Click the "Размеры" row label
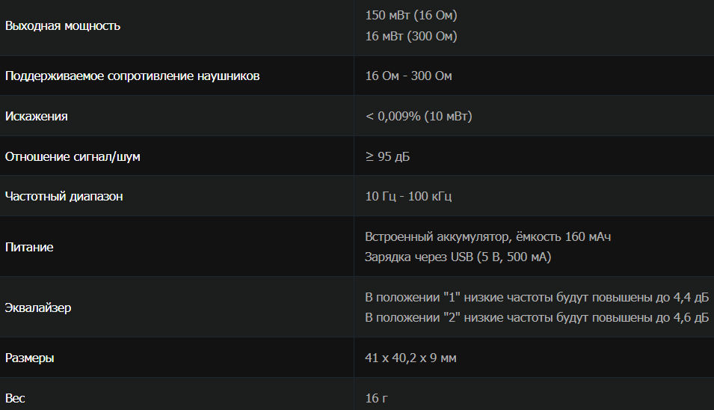This screenshot has width=714, height=410. 30,358
